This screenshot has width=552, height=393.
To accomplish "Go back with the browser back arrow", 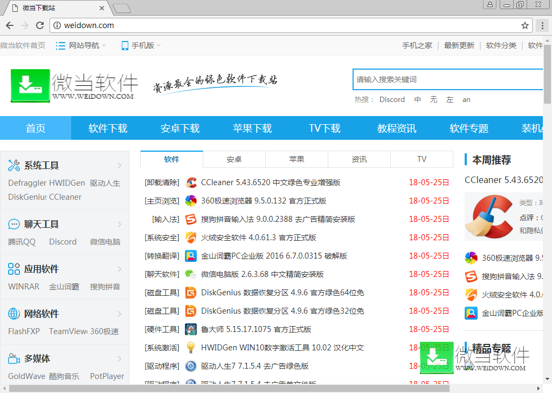I will tap(10, 25).
